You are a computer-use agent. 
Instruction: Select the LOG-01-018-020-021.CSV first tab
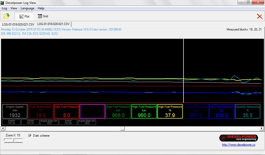coord(18,24)
